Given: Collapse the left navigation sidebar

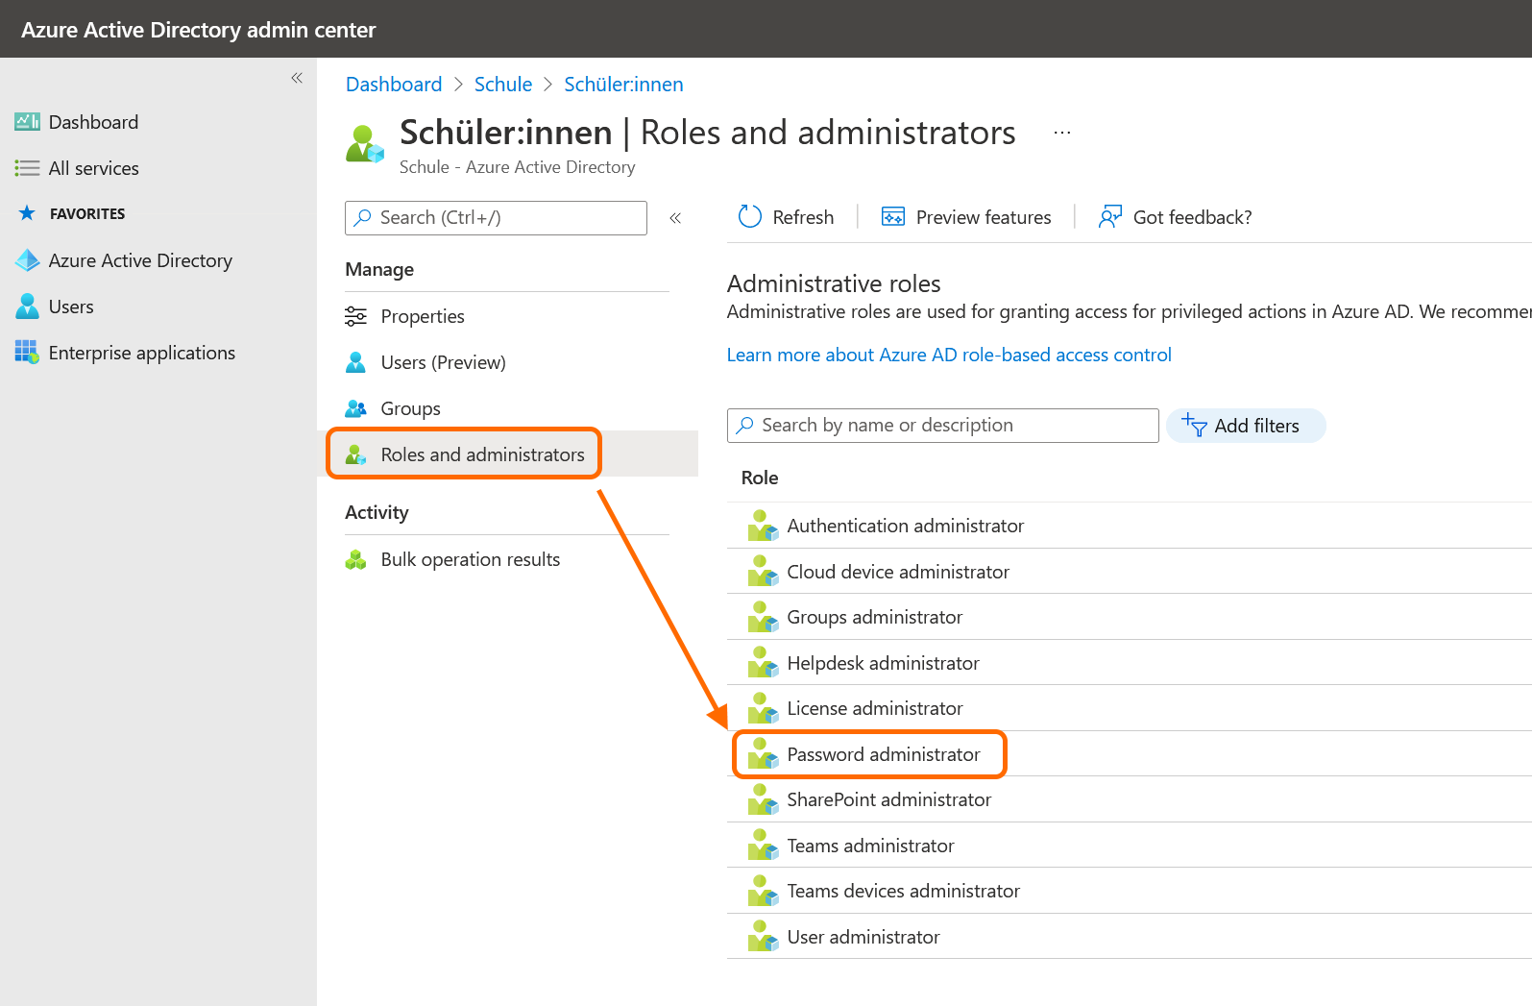Looking at the screenshot, I should coord(297,78).
